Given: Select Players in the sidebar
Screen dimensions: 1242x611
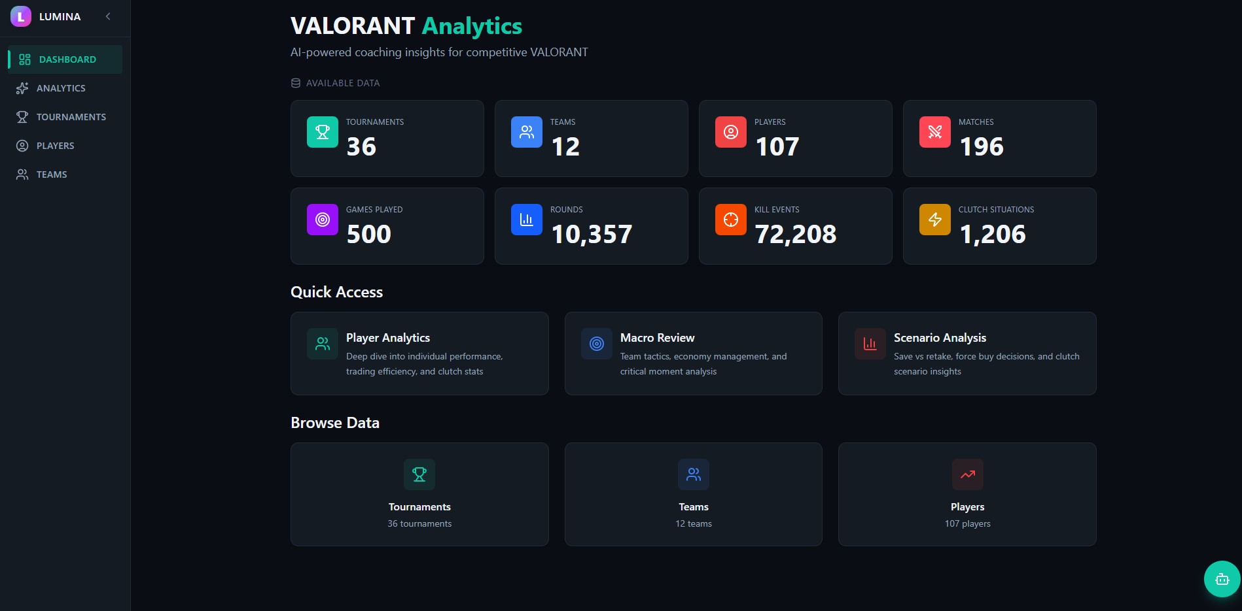Looking at the screenshot, I should (65, 146).
